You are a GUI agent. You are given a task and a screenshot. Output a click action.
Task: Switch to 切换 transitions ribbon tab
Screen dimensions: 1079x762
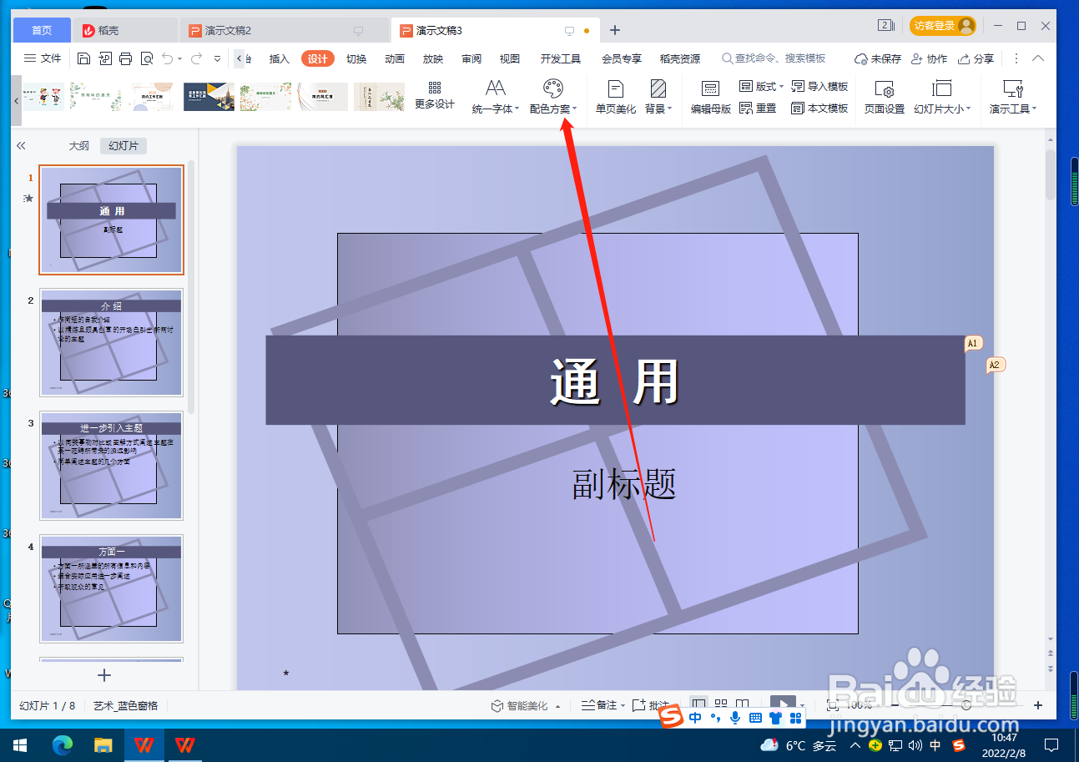pos(356,58)
